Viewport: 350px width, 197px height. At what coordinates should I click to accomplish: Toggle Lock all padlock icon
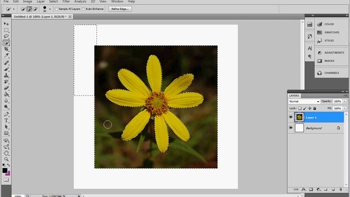tap(314, 108)
